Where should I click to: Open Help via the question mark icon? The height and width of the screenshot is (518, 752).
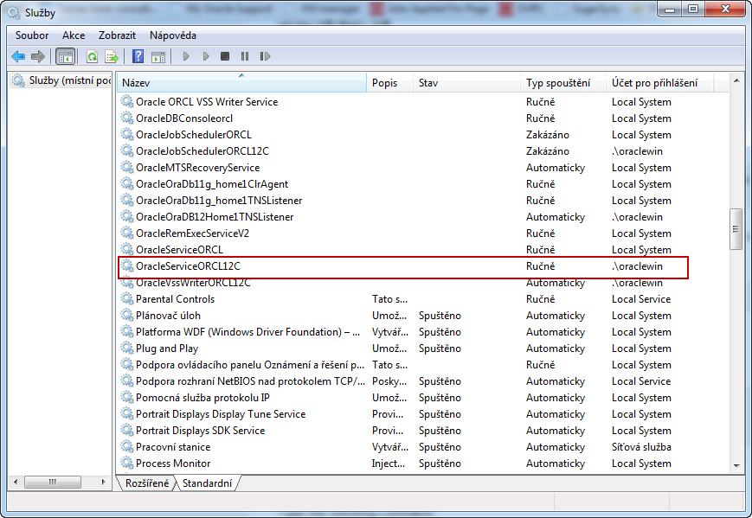(x=138, y=56)
